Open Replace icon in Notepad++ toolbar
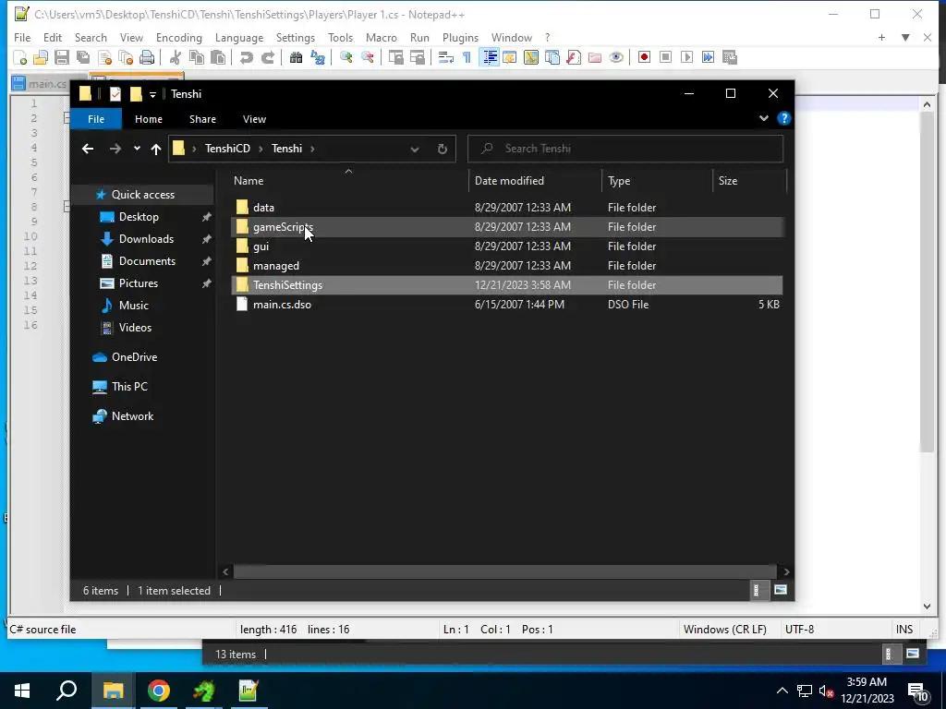This screenshot has height=709, width=946. [x=318, y=57]
